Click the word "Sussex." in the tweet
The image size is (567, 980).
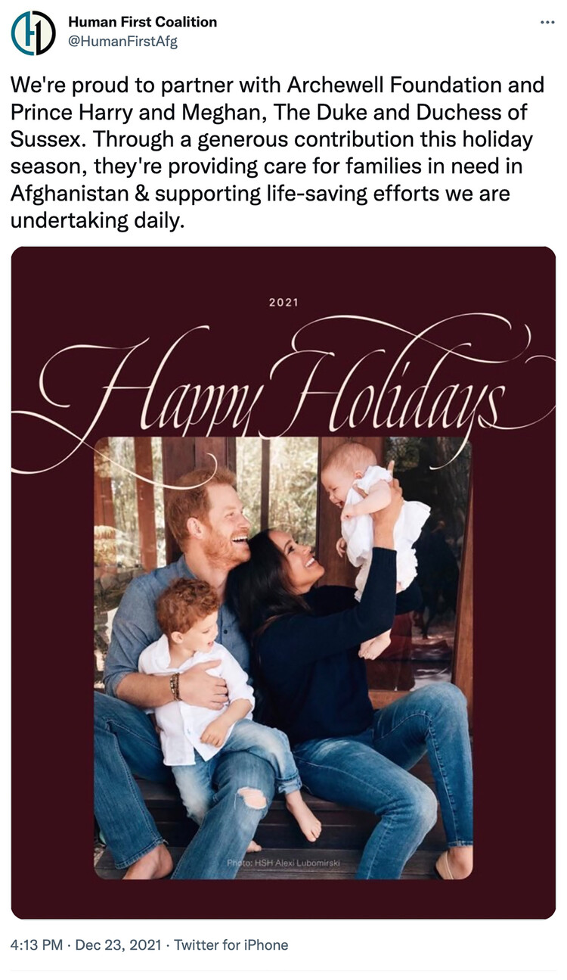(49, 138)
